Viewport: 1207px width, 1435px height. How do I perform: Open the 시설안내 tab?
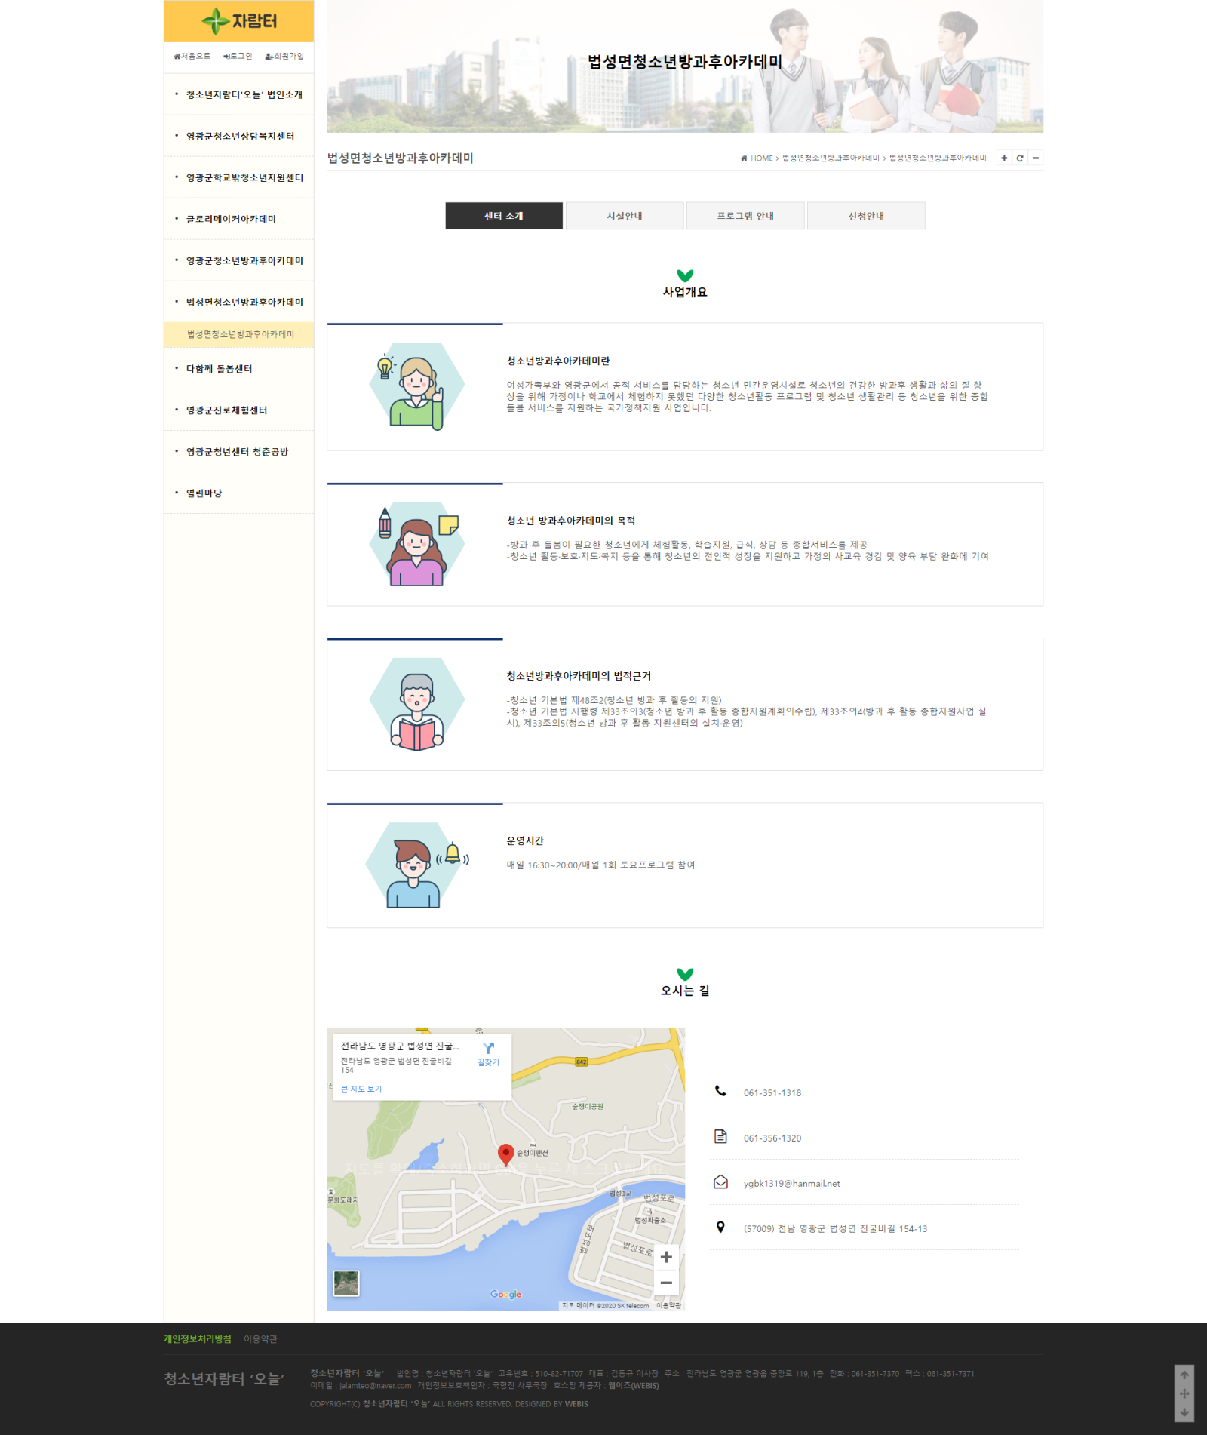pyautogui.click(x=625, y=216)
